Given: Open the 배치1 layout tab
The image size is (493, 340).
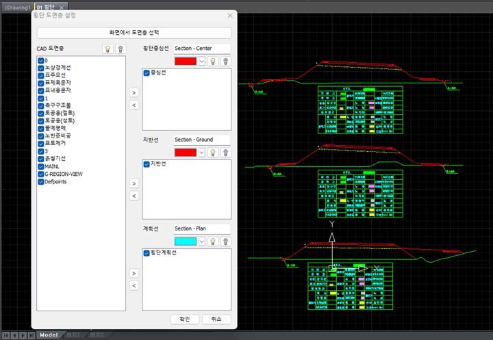Looking at the screenshot, I should click(x=73, y=335).
